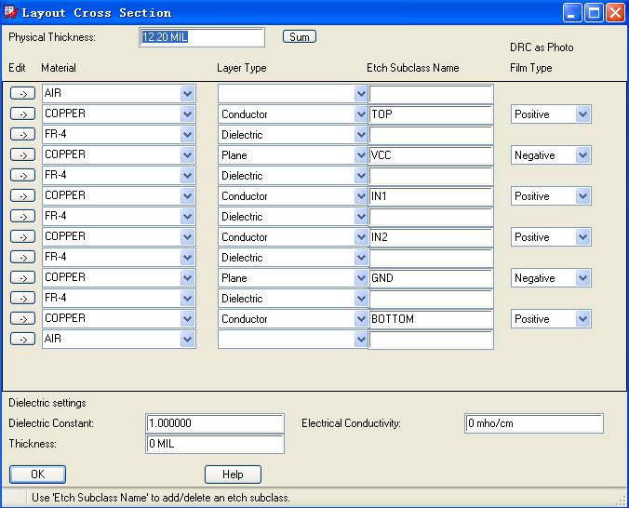
Task: Open Film Type dropdown for GND layer
Action: point(582,278)
